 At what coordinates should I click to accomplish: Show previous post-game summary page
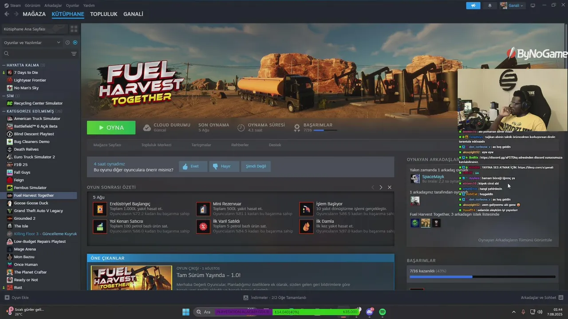pyautogui.click(x=373, y=187)
